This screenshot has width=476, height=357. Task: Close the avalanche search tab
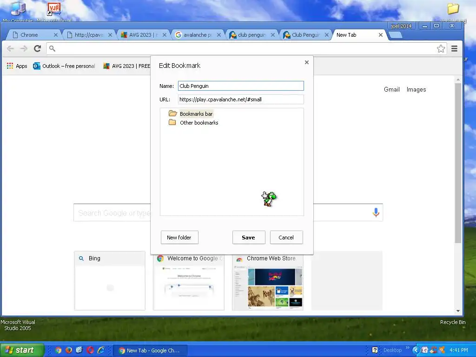(x=218, y=35)
